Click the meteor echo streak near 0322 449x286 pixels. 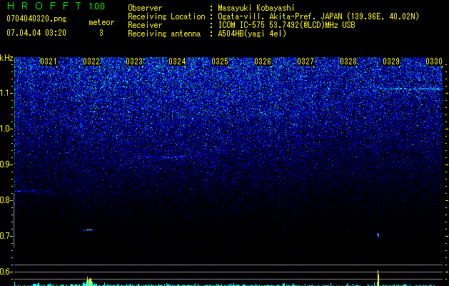[89, 230]
